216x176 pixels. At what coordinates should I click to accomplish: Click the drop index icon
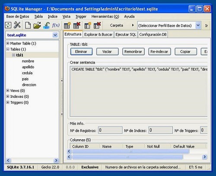coord(97,26)
